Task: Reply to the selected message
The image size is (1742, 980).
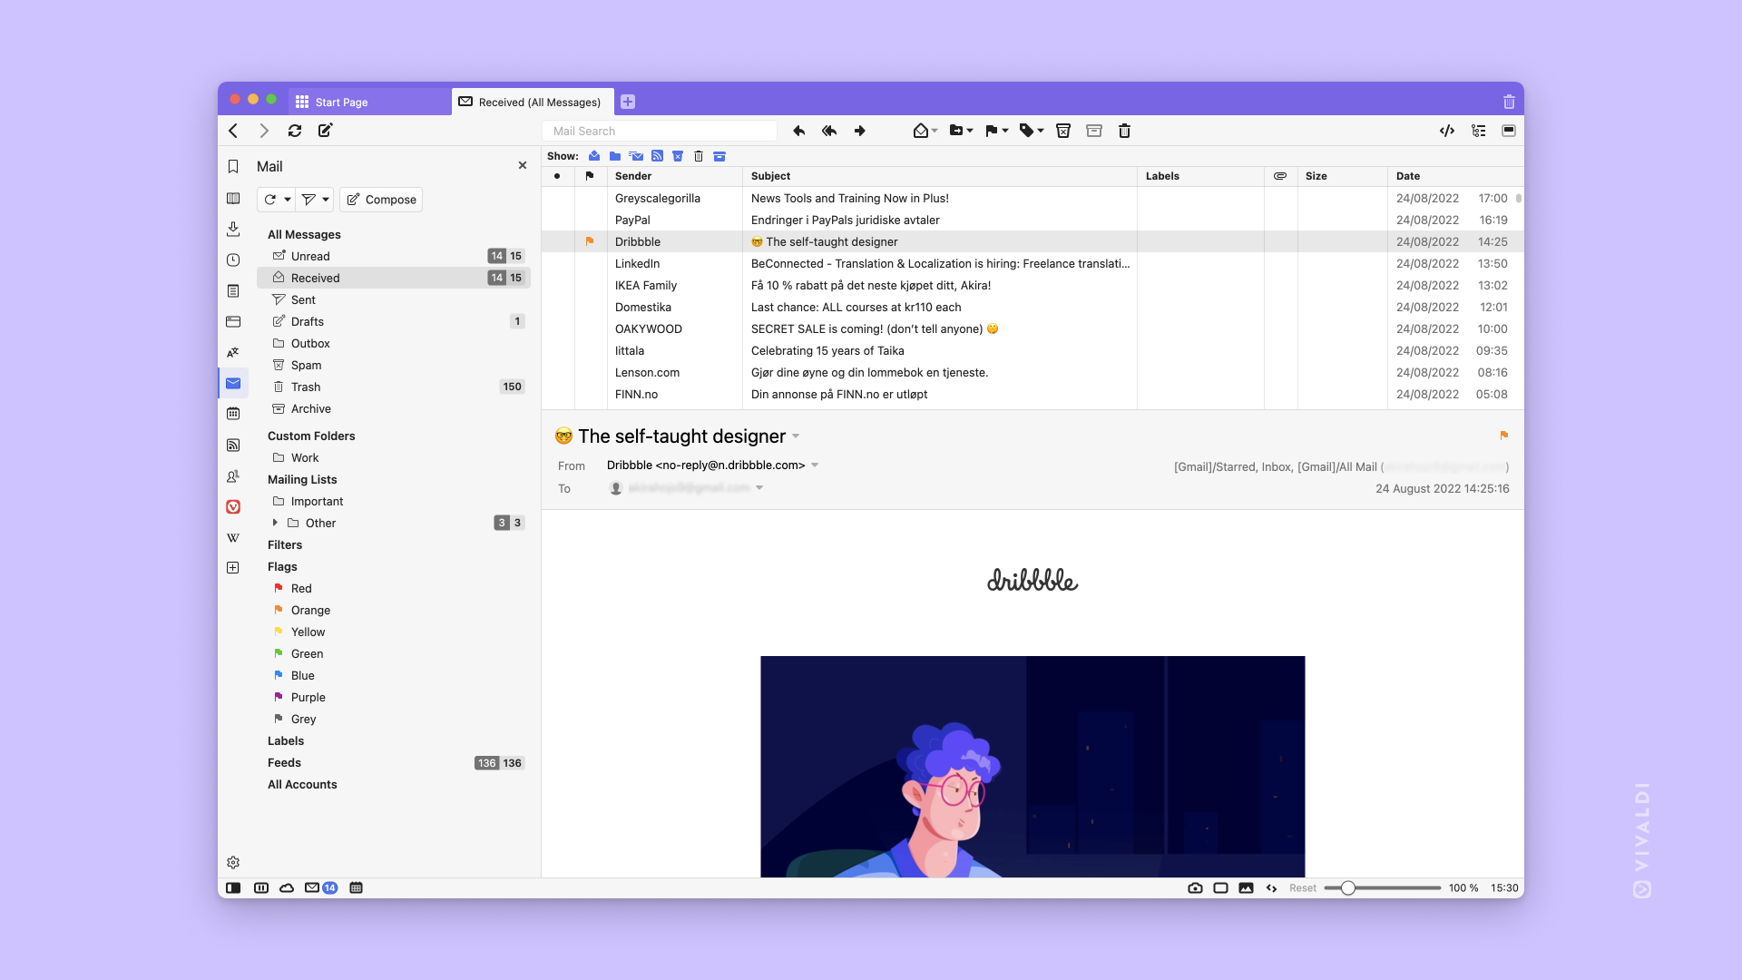Action: pos(798,131)
